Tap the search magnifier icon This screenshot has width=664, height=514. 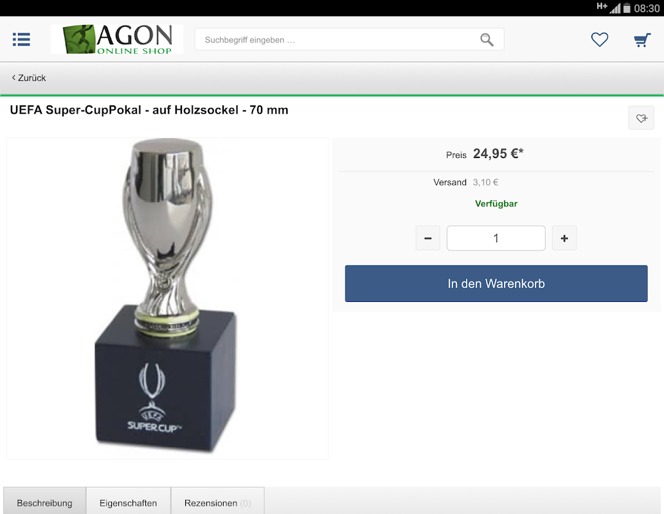[487, 40]
